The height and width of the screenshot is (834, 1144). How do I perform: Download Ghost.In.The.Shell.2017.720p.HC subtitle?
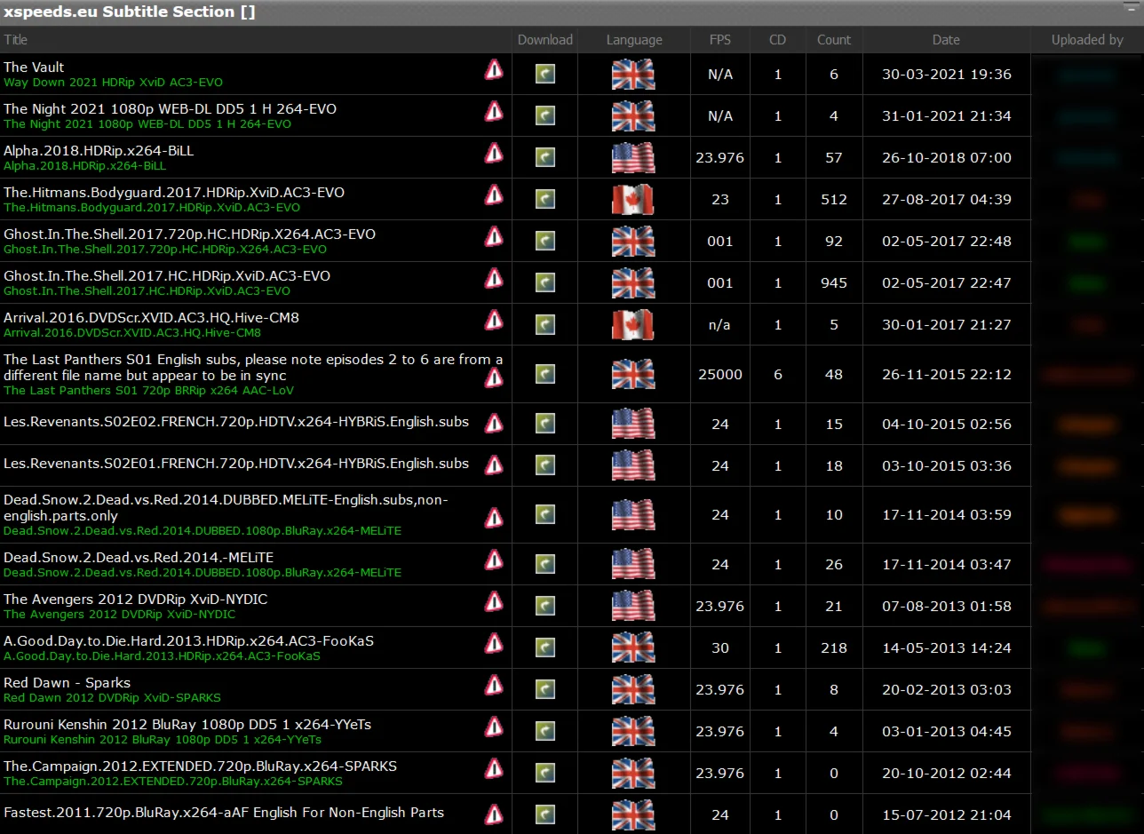[x=545, y=241]
